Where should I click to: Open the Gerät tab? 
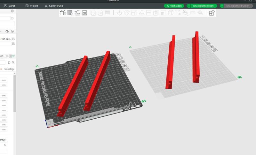pos(10,6)
